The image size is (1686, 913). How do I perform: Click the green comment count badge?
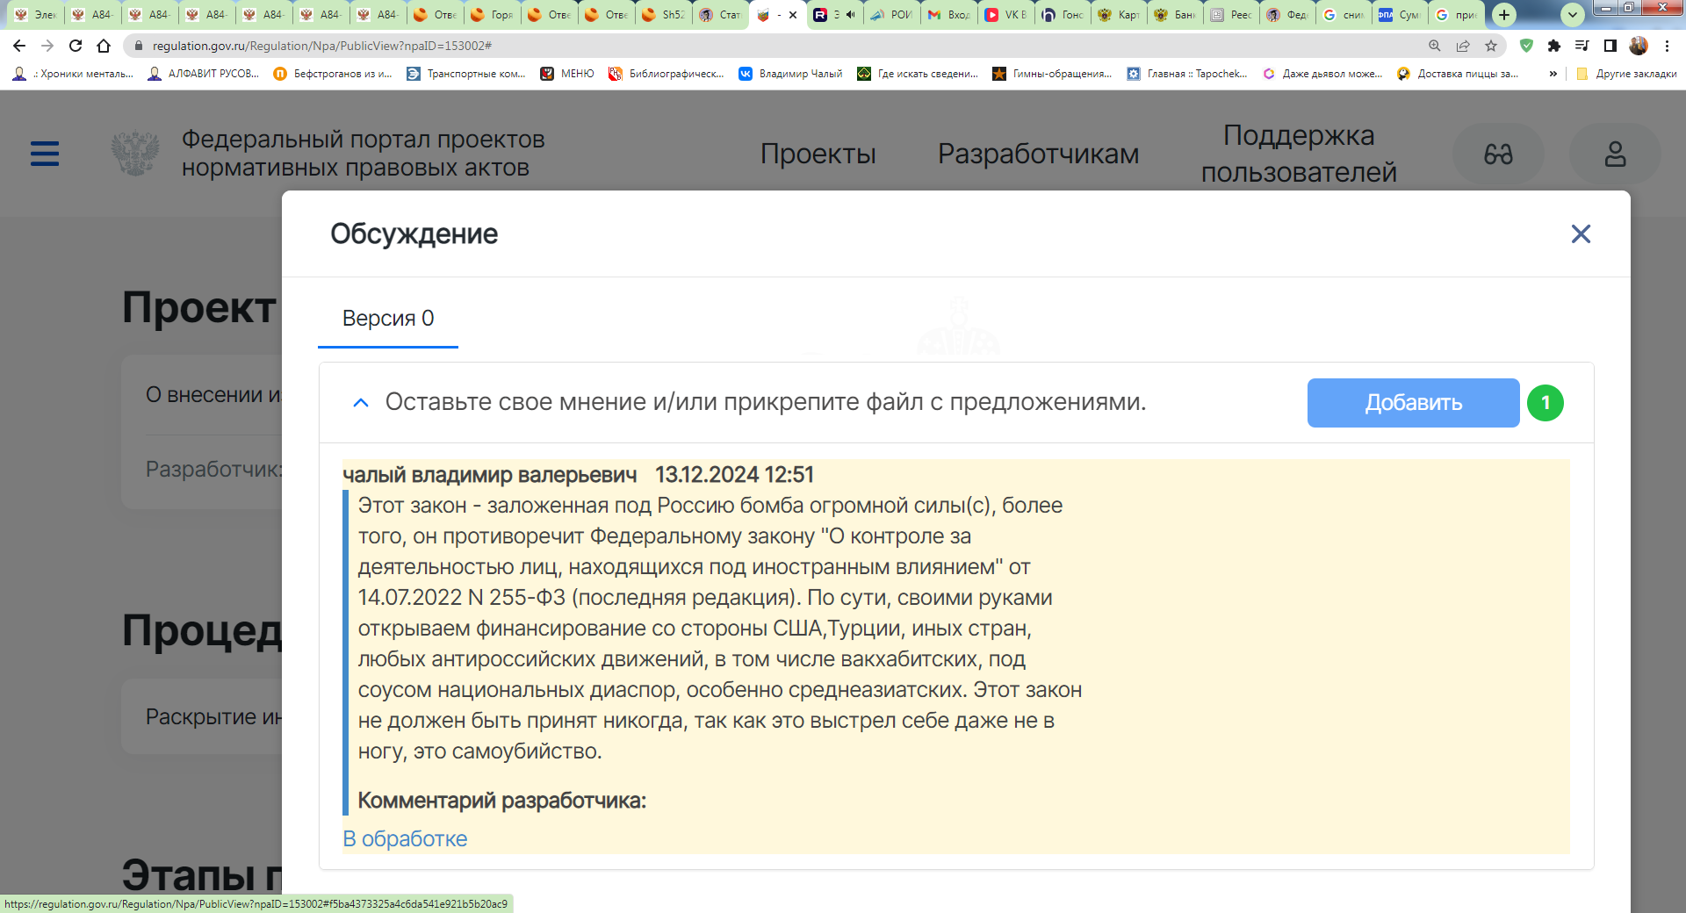(1545, 403)
